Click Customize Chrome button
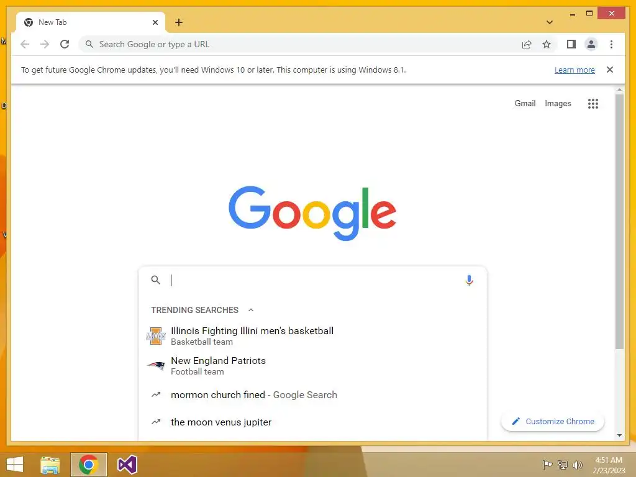This screenshot has width=636, height=477. pos(552,422)
